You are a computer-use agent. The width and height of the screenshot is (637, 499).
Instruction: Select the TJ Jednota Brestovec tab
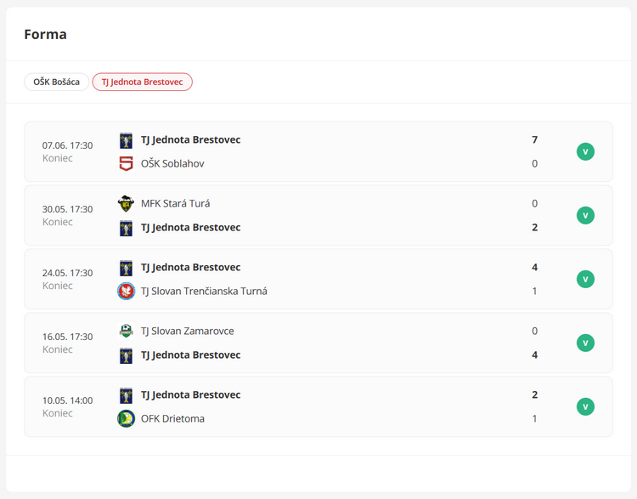coord(142,82)
